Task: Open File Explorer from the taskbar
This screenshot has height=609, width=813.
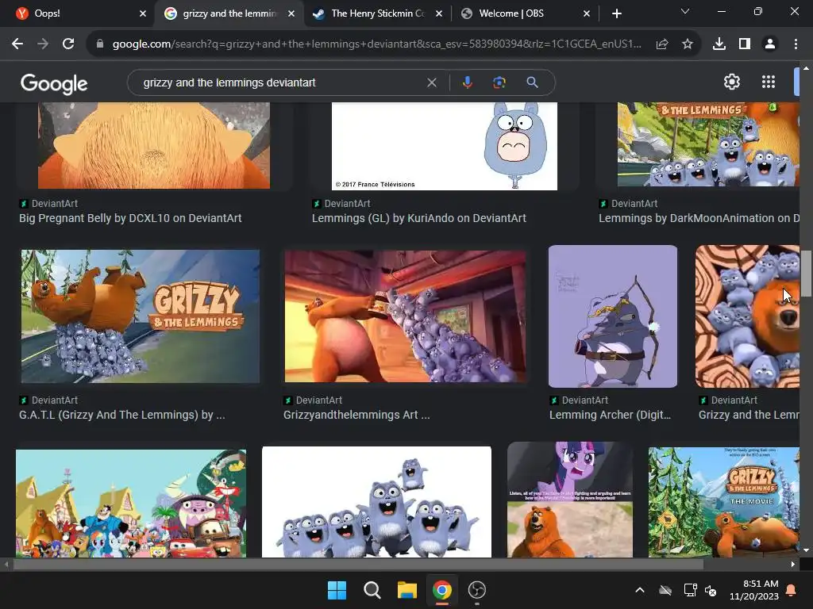Action: coord(407,590)
